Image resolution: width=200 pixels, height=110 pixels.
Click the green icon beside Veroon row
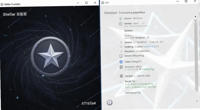click(x=120, y=19)
